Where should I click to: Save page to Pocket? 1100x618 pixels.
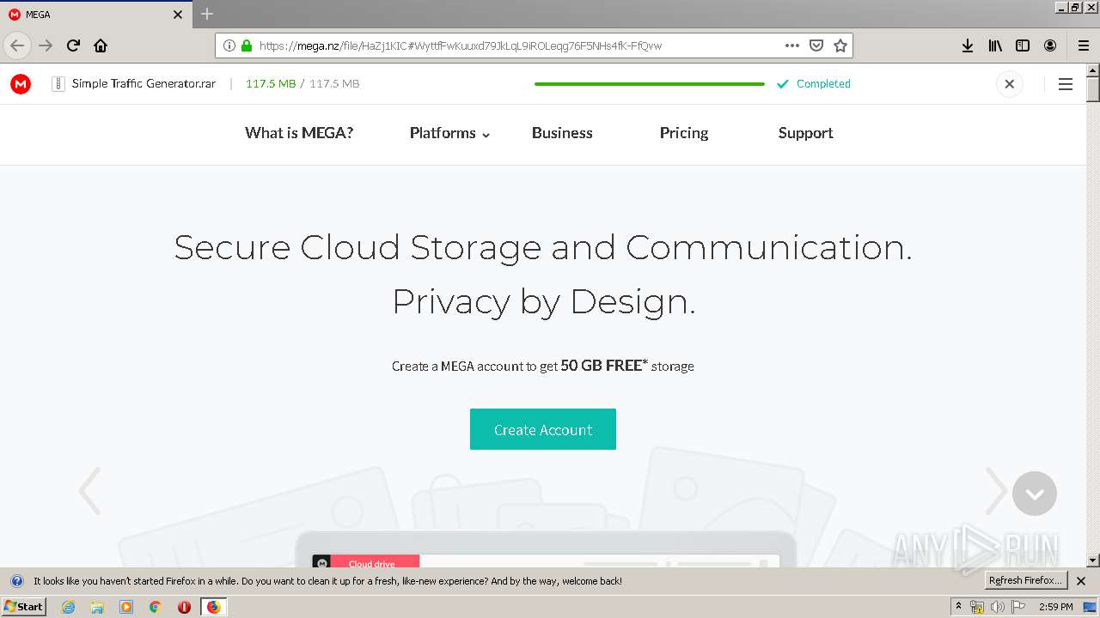point(816,45)
